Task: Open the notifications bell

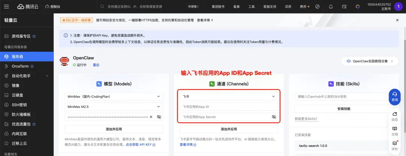Action: (331, 7)
